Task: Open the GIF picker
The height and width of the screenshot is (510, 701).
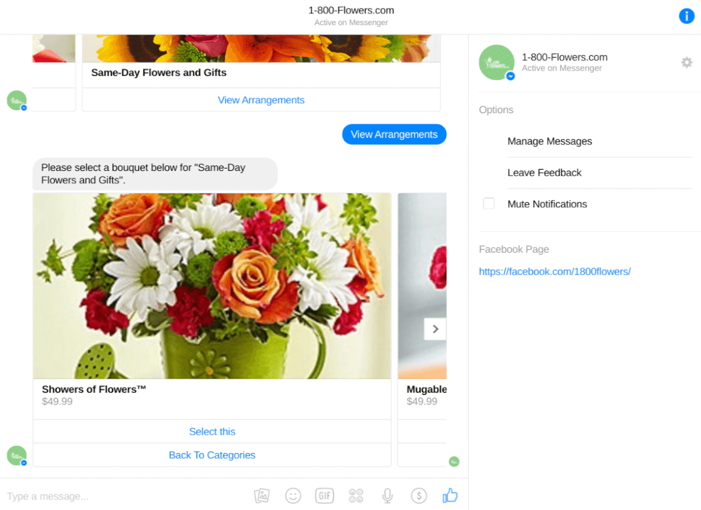Action: tap(324, 496)
